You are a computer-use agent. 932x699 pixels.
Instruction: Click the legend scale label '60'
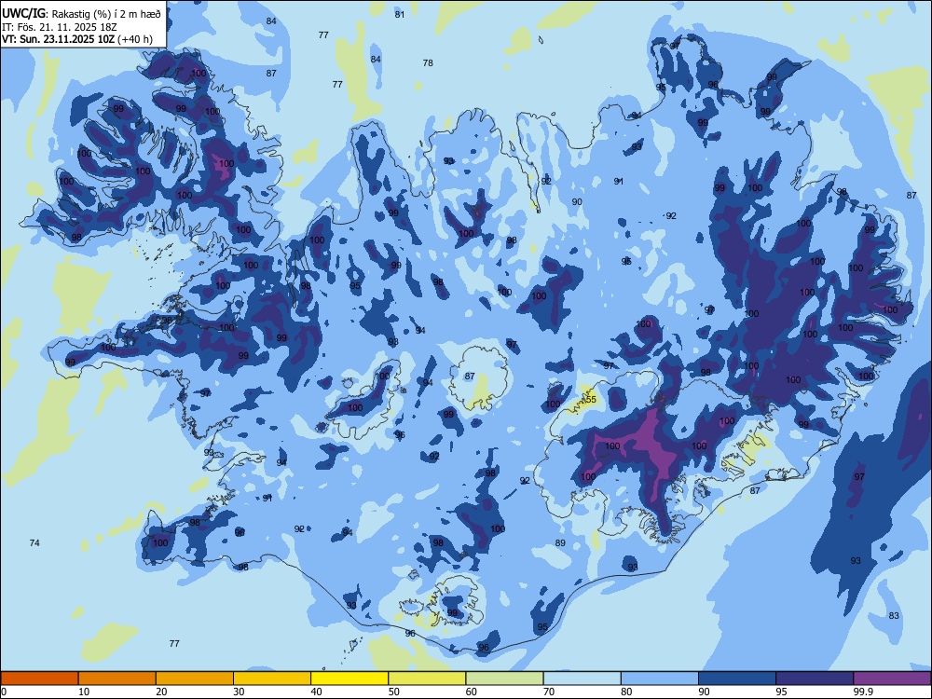pyautogui.click(x=472, y=692)
